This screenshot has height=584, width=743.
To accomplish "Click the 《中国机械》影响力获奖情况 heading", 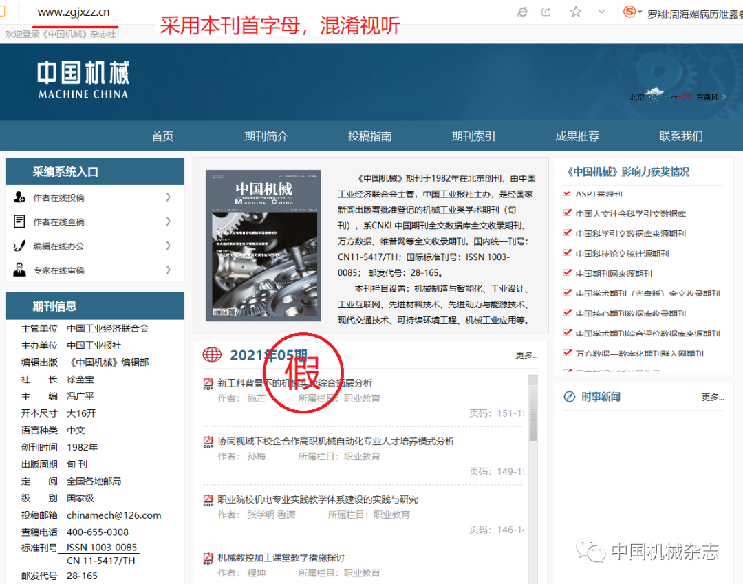I will point(629,172).
